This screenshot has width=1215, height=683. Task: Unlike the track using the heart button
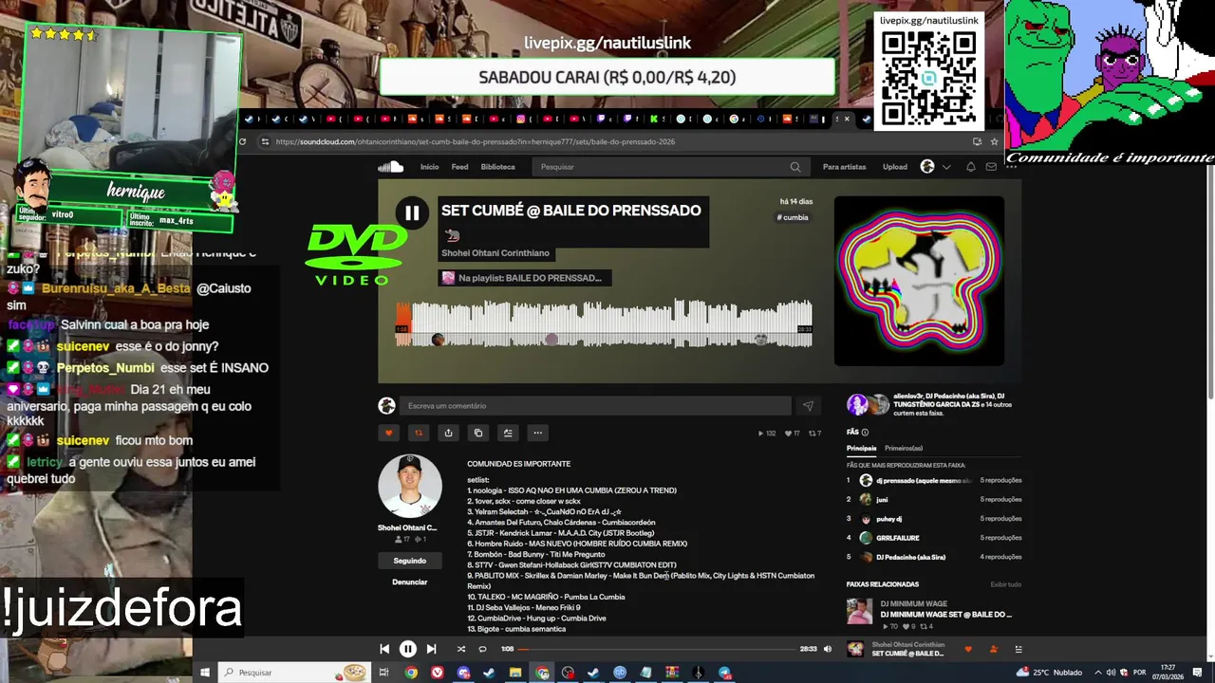[388, 433]
